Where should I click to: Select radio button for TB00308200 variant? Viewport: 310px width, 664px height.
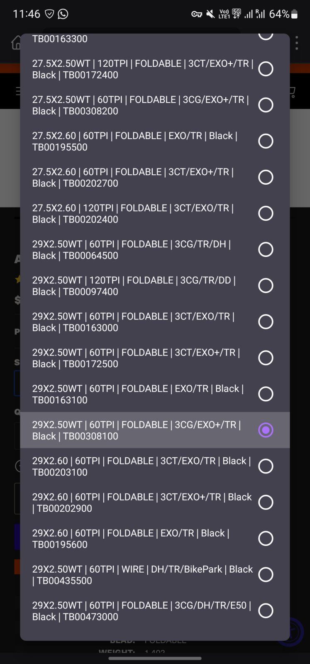[x=266, y=105]
